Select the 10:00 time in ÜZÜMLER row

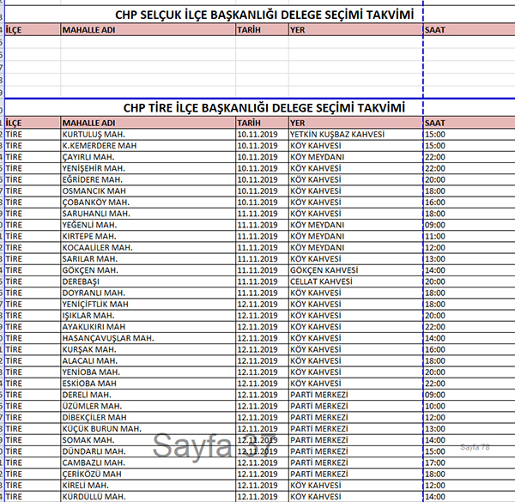pos(469,406)
